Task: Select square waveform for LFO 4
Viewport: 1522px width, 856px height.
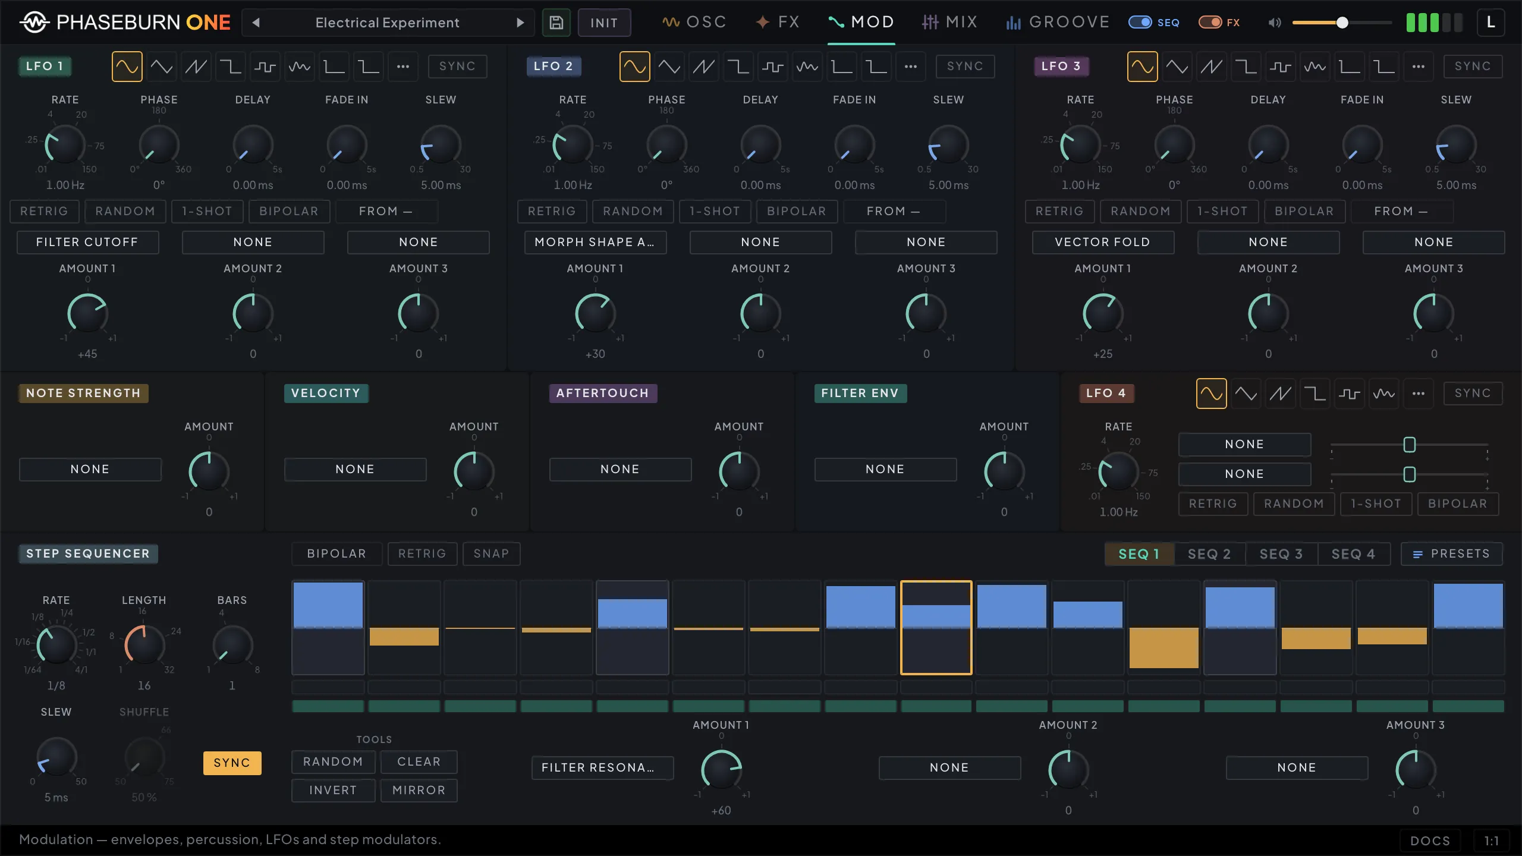Action: (x=1315, y=394)
